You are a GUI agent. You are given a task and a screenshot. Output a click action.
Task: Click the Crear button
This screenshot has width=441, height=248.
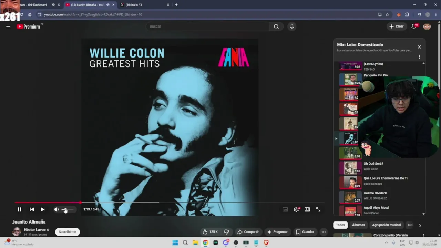397,27
